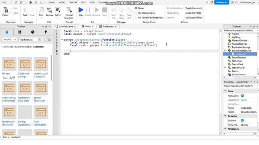Click Step Into debugger icon
The height and width of the screenshot is (145, 259).
tap(113, 10)
